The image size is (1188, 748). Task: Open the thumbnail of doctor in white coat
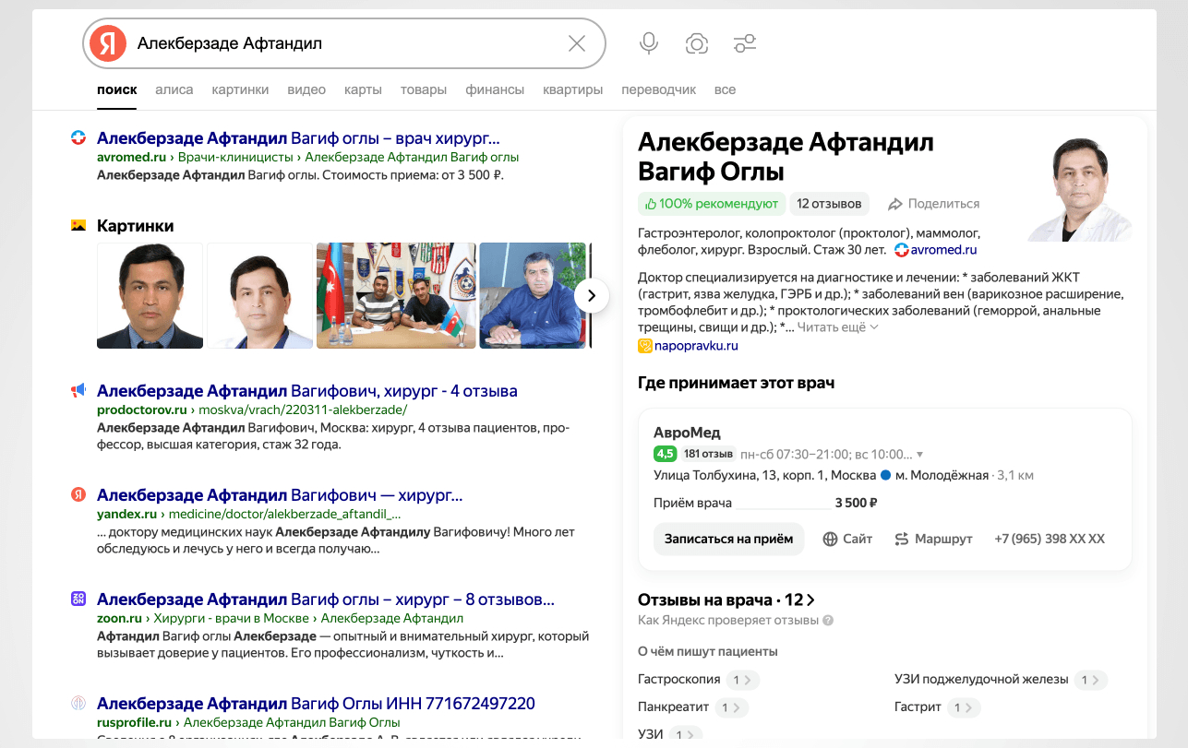(259, 295)
